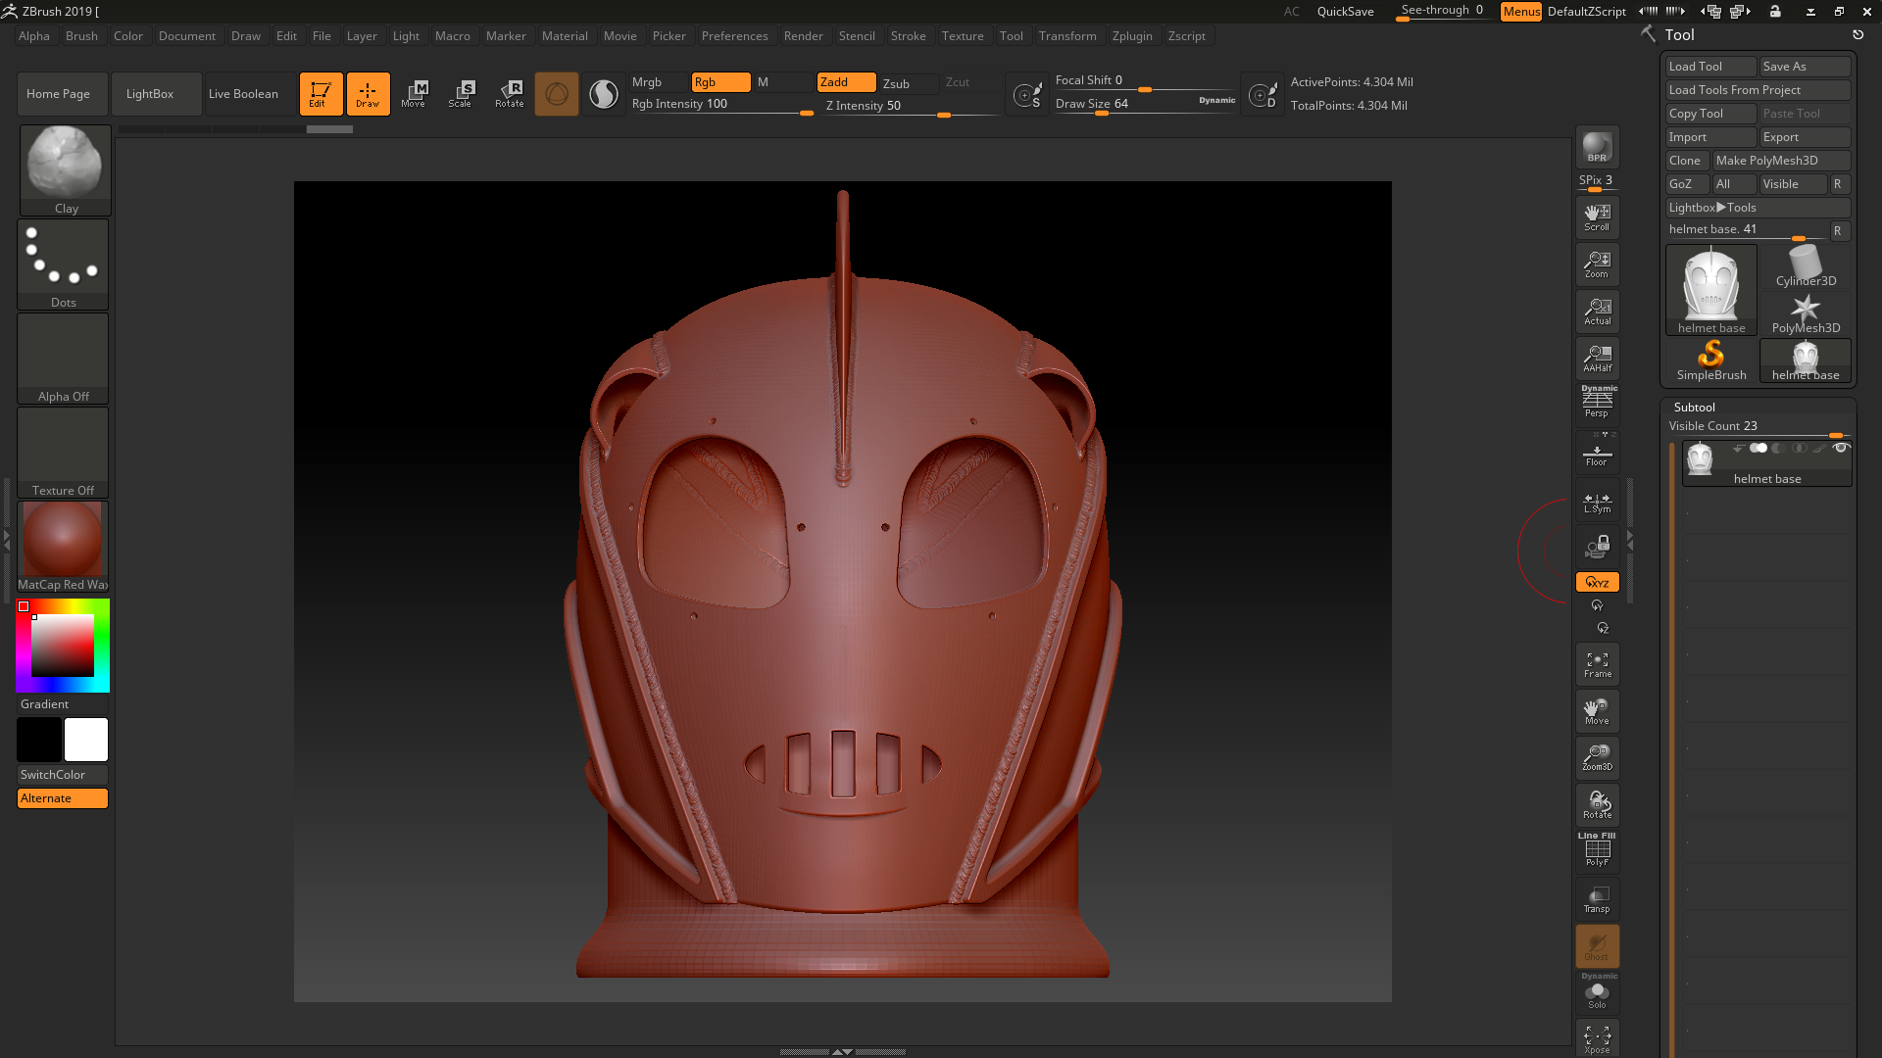Screen dimensions: 1882x1058
Task: Toggle PolyF line fill display
Action: (1597, 850)
